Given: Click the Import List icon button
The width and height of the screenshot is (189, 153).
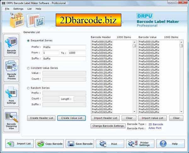Looking at the screenshot, I should 20,144.
